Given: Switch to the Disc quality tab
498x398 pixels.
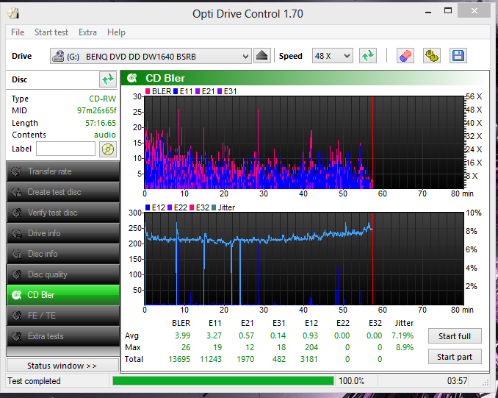Looking at the screenshot, I should pos(63,274).
